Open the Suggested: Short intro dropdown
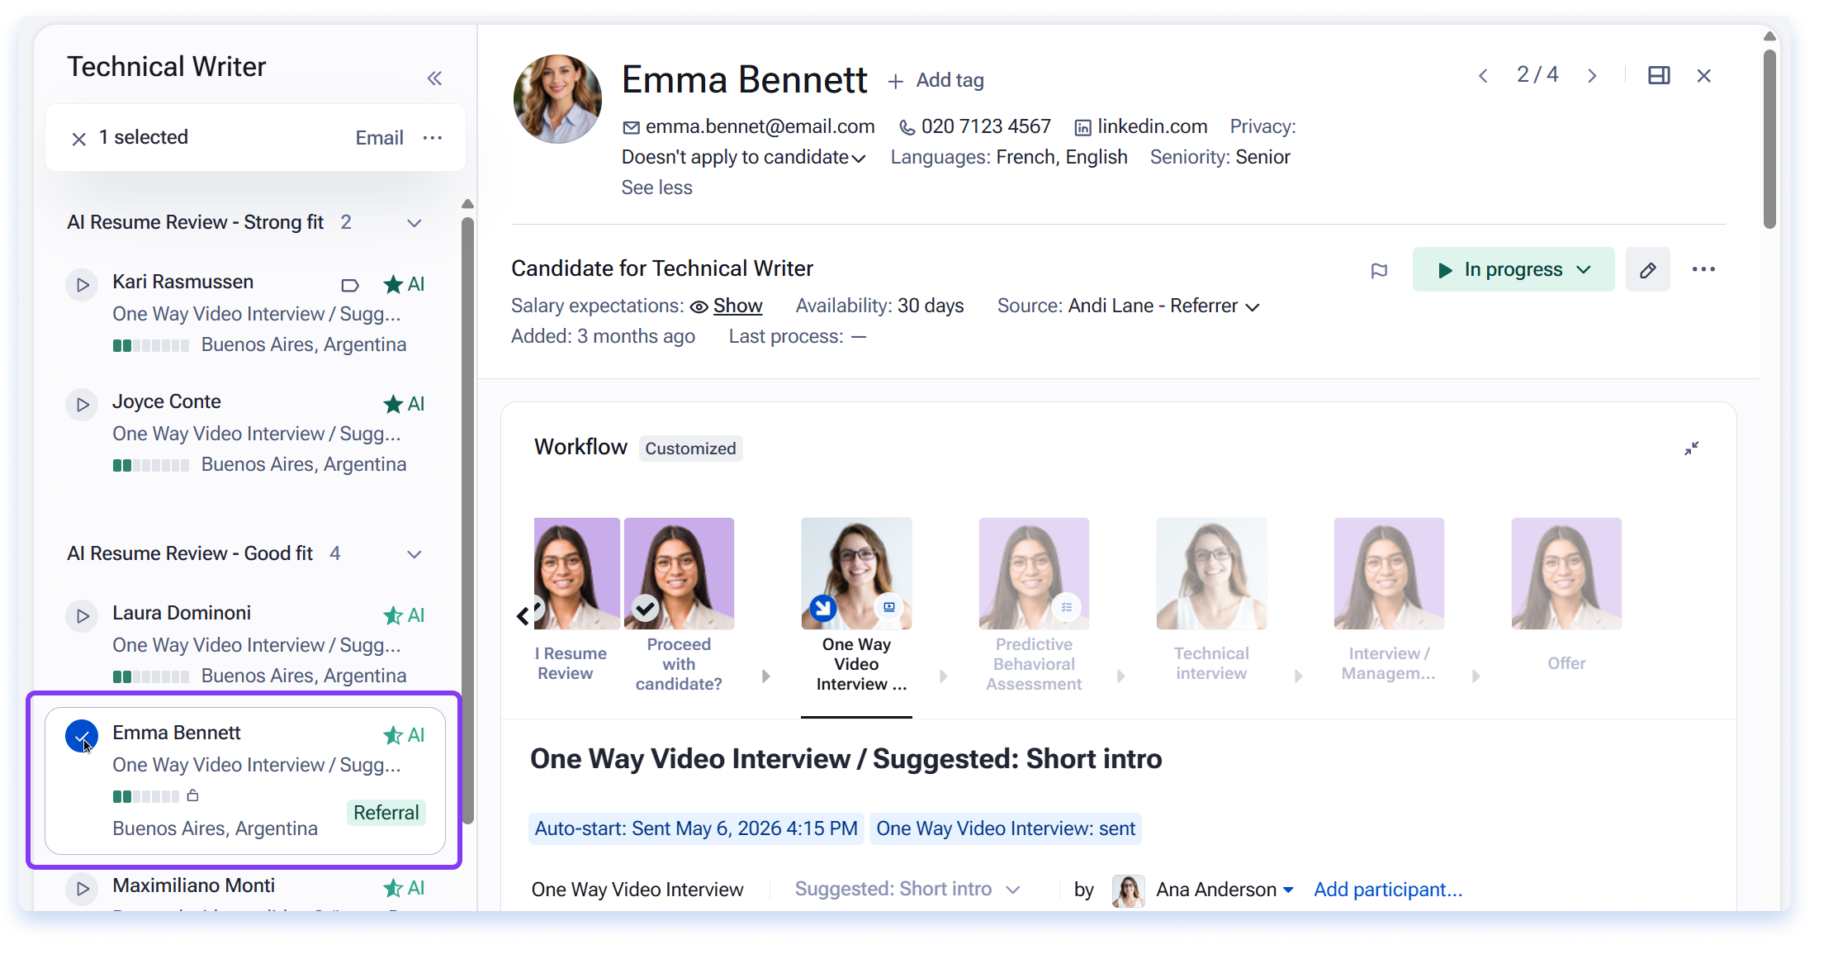Screen dimensions: 1838x954 (x=907, y=890)
